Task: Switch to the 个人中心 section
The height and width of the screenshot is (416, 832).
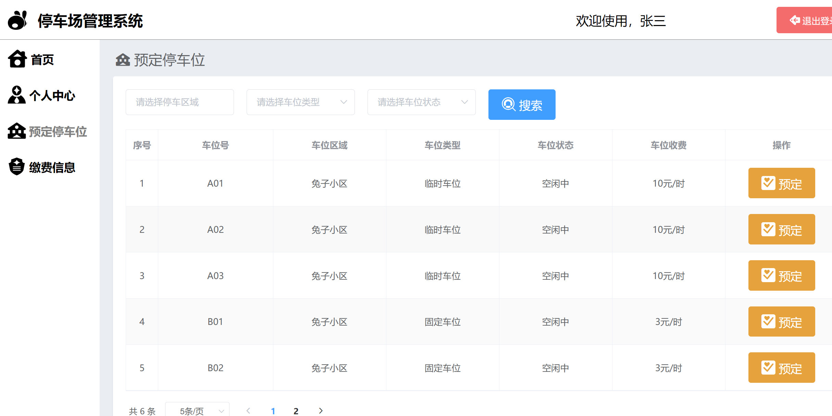Action: click(53, 96)
